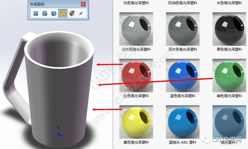The height and width of the screenshot is (149, 248).
Task: Choose the dark gray glossy plastic sphere
Action: point(183,29)
